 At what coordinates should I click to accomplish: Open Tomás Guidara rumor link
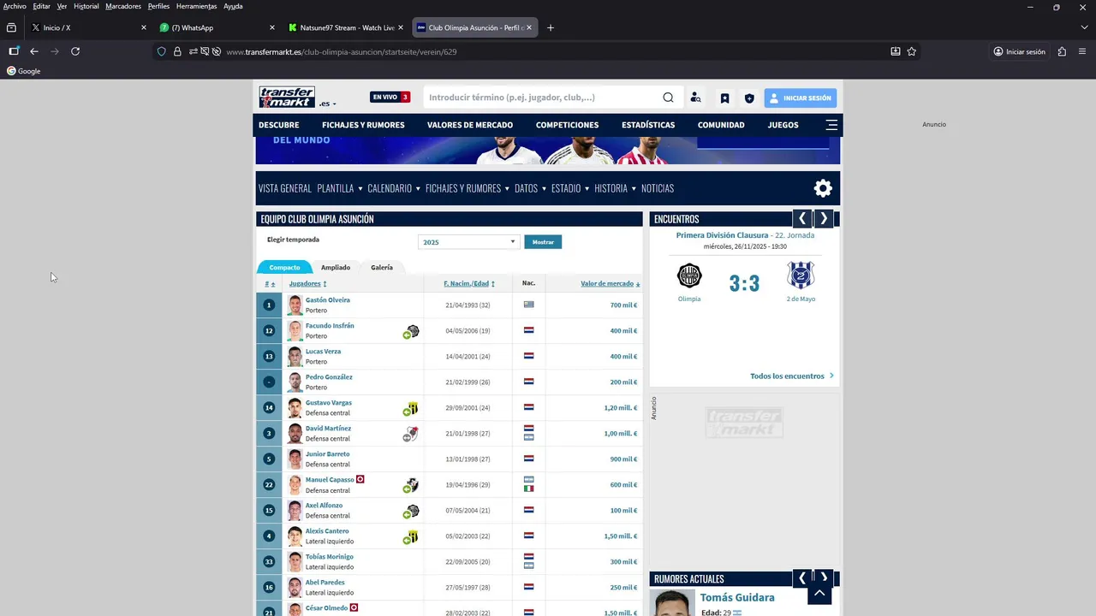[x=737, y=597]
